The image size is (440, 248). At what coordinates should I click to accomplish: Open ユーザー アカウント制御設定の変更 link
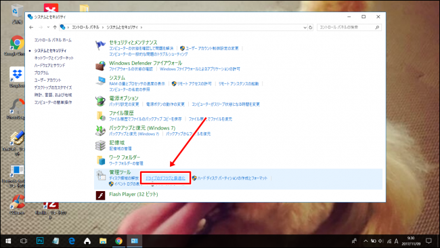click(x=212, y=48)
